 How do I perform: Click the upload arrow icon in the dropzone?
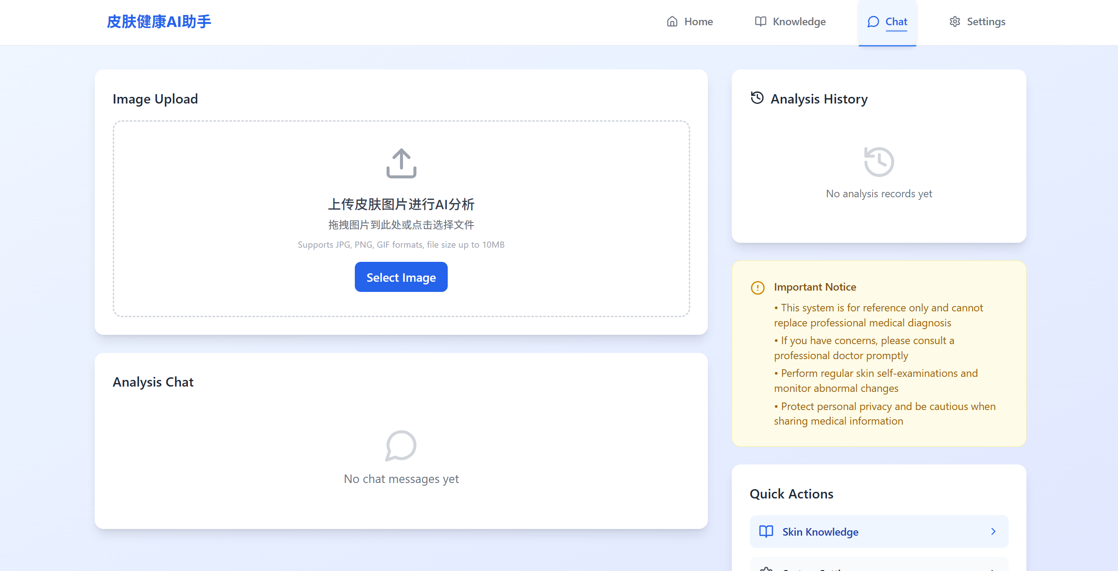click(401, 163)
